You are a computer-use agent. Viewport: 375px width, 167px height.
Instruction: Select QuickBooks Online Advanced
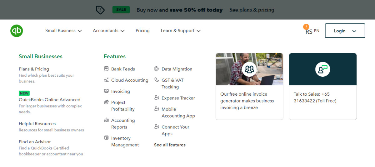click(49, 100)
